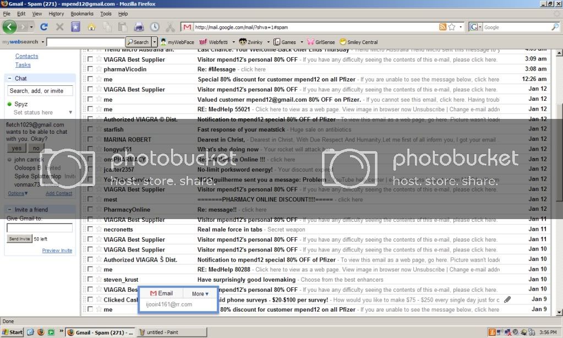This screenshot has width=563, height=338.
Task: Focus the Give Gmail to input field
Action: click(40, 228)
